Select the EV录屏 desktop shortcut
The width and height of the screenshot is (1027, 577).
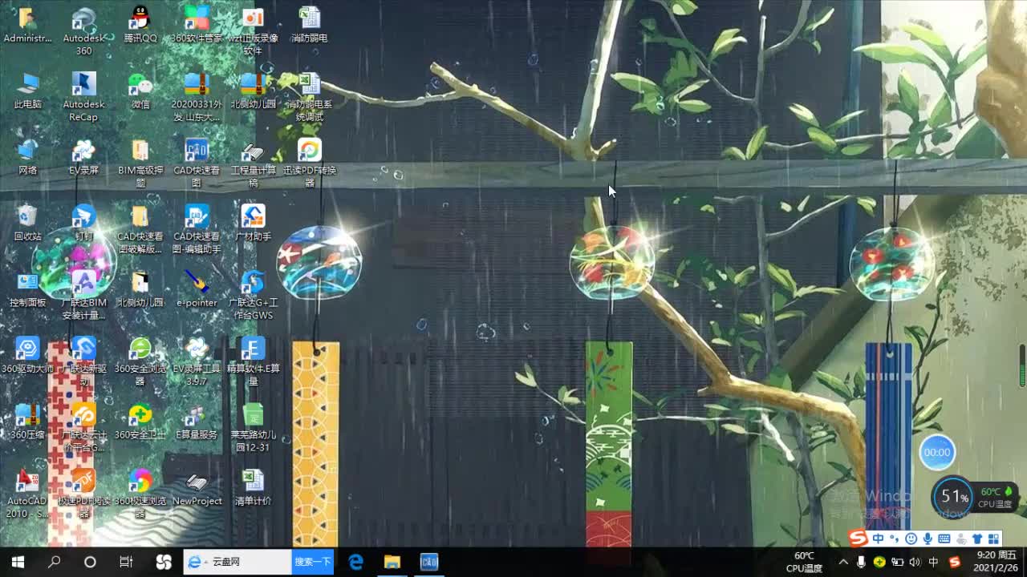point(83,156)
